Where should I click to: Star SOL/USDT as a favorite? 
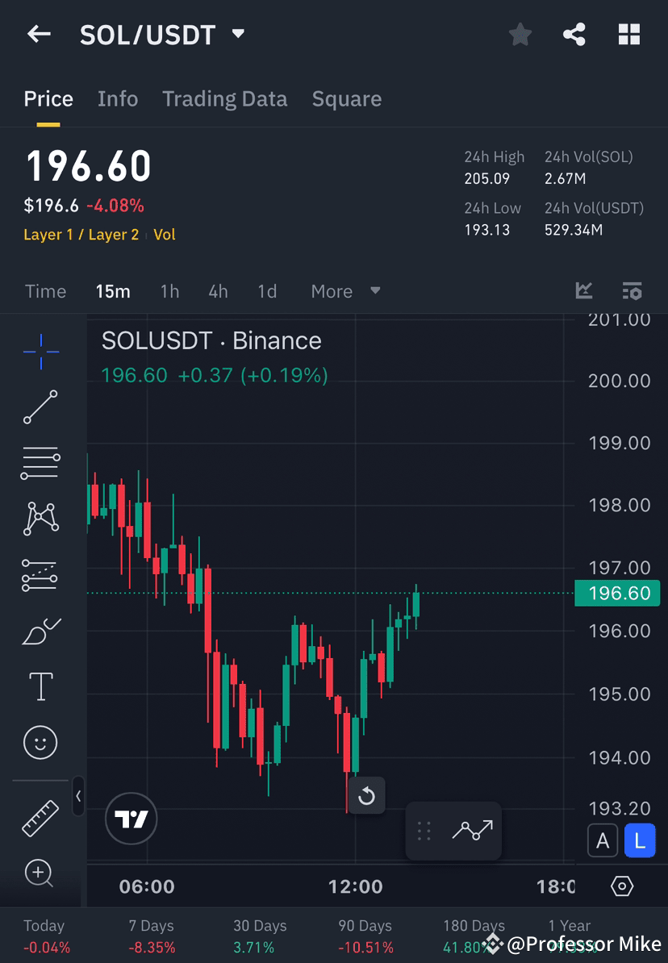pos(520,34)
